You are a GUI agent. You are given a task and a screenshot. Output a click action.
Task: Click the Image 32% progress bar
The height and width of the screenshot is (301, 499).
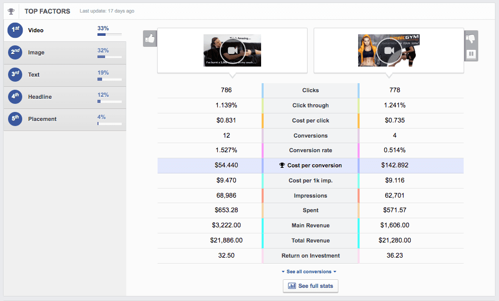110,56
